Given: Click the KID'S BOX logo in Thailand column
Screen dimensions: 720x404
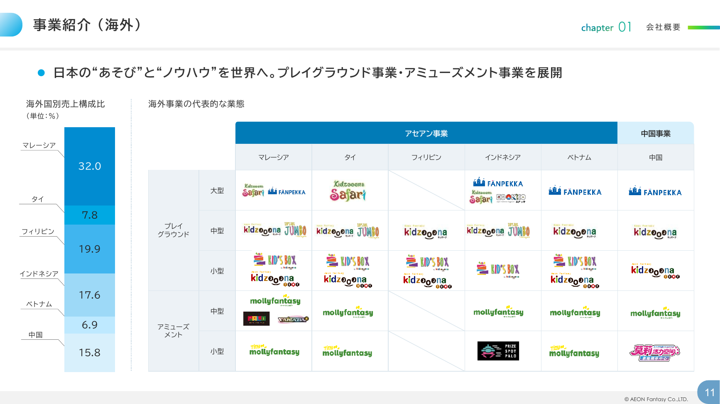Looking at the screenshot, I should point(348,262).
